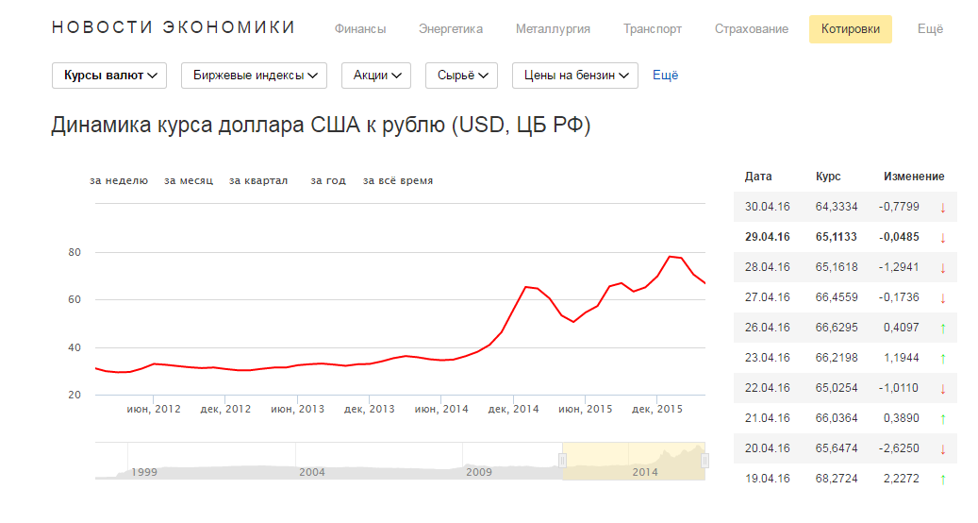The image size is (978, 523).
Task: Select the за год chart period
Action: pyautogui.click(x=328, y=180)
